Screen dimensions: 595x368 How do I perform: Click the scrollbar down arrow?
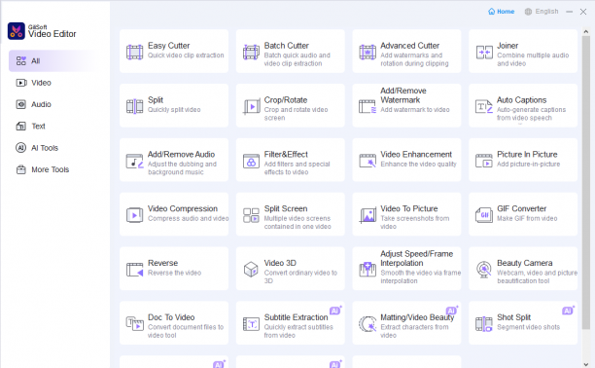[586, 364]
